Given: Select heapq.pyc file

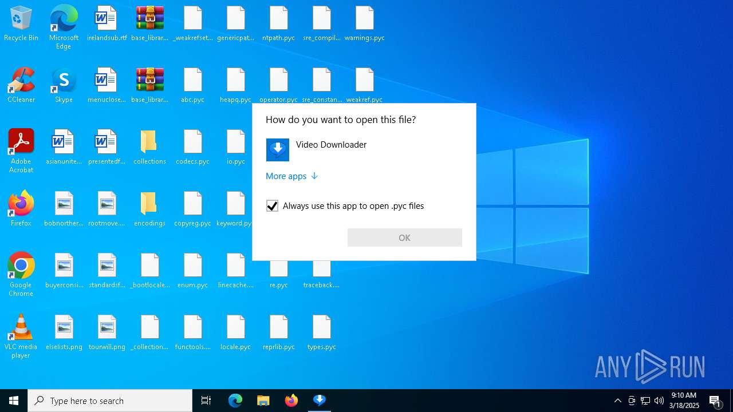Looking at the screenshot, I should [x=236, y=86].
